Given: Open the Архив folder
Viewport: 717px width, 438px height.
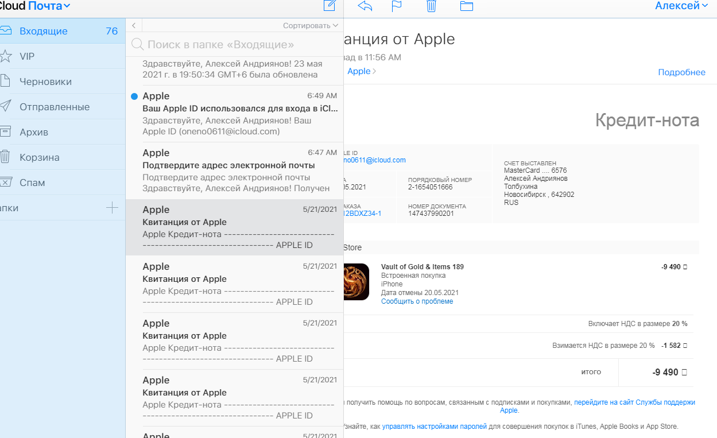Looking at the screenshot, I should point(63,132).
